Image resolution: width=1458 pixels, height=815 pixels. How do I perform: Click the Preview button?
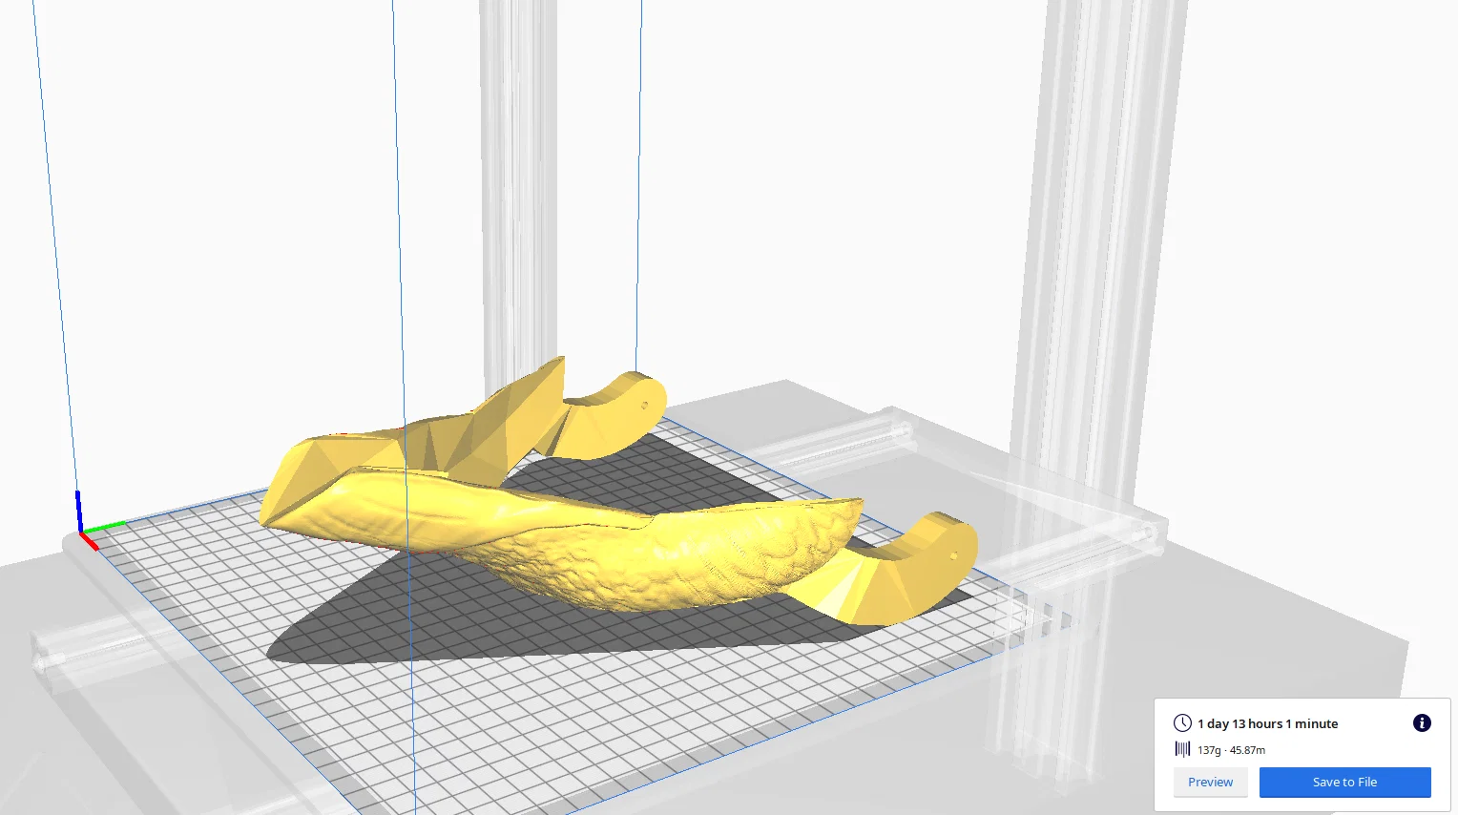point(1210,782)
